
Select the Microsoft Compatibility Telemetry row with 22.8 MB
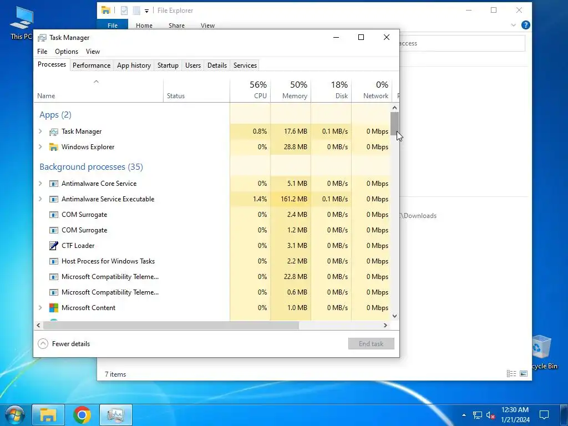(x=212, y=277)
